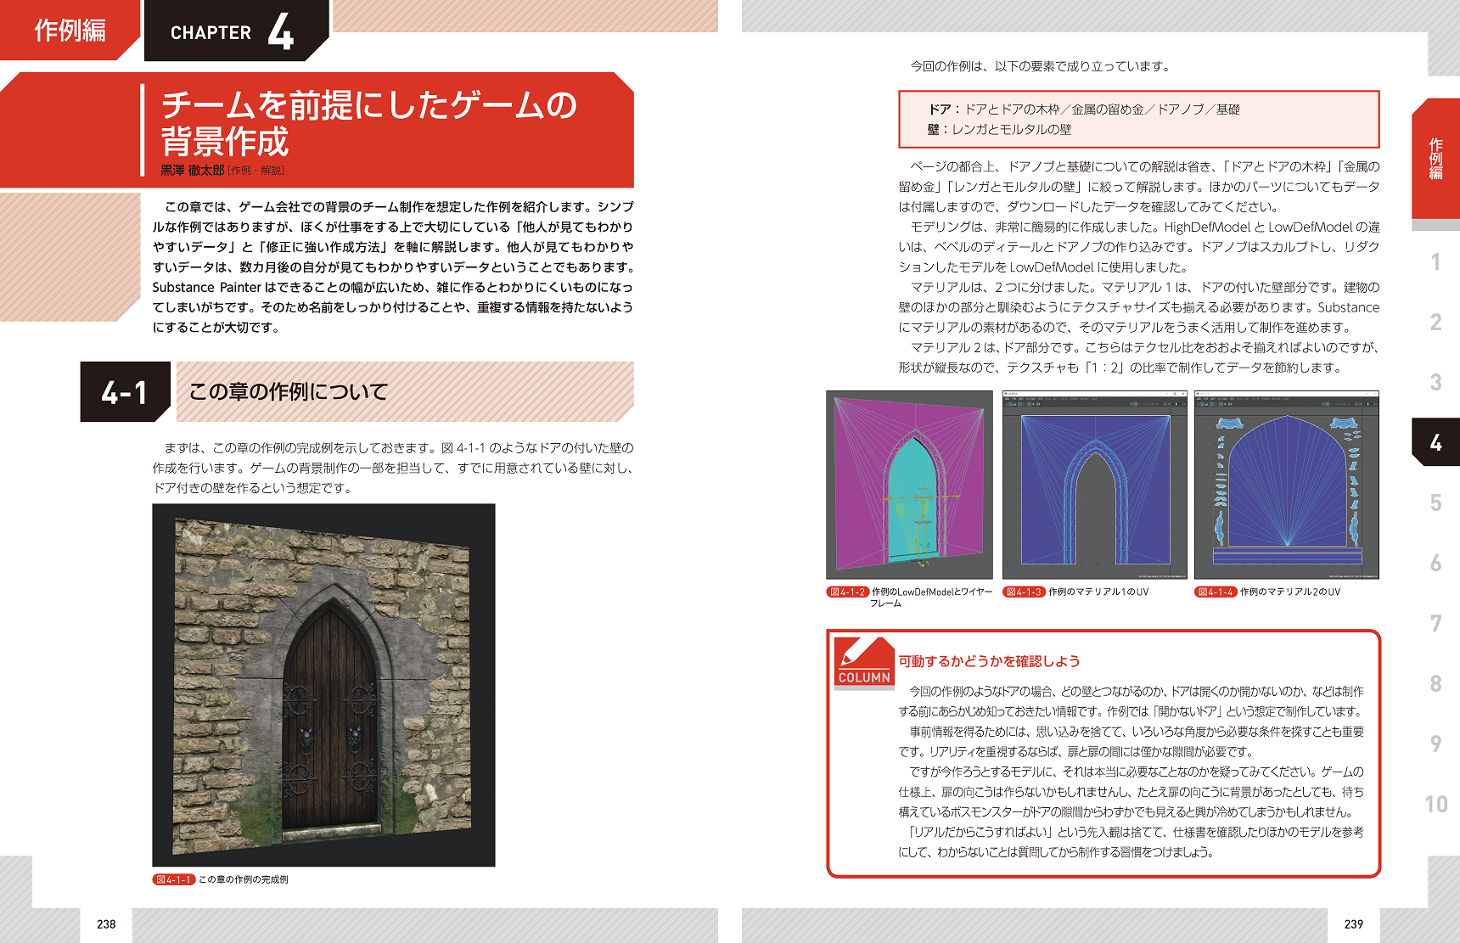Click the black 4-1 section number block
This screenshot has width=1460, height=943.
pyautogui.click(x=125, y=391)
